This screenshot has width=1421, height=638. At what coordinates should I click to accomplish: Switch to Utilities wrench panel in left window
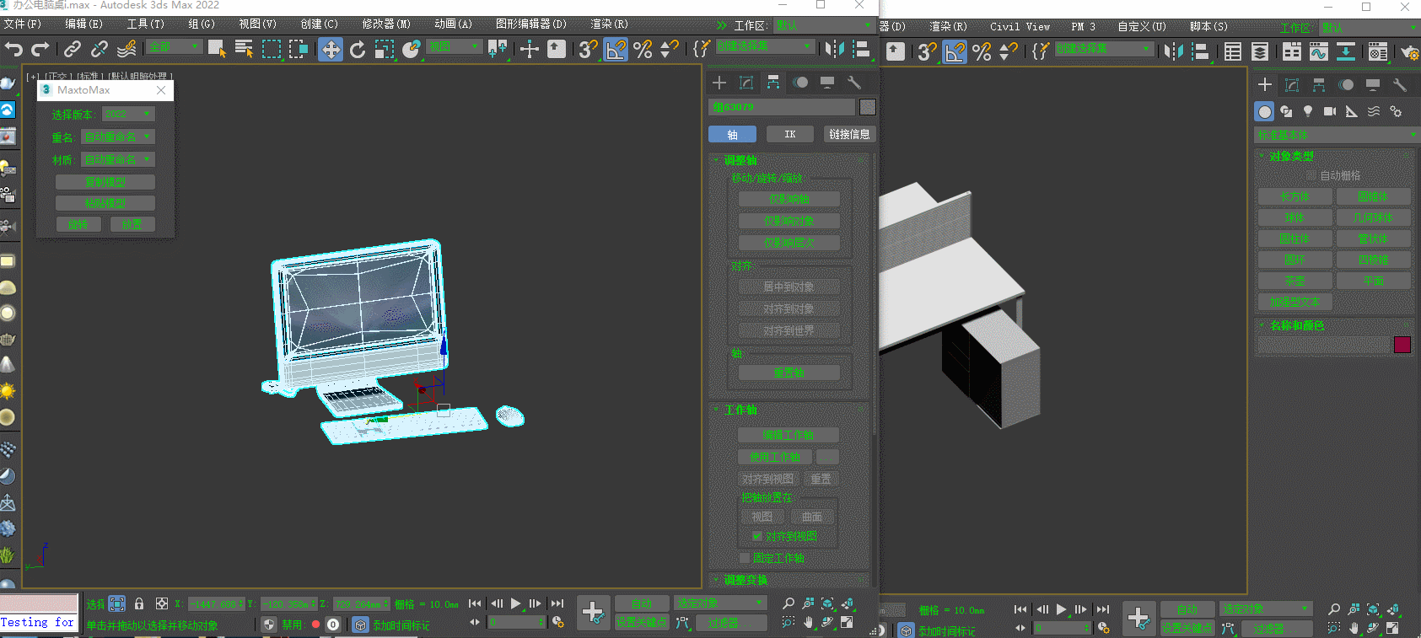[854, 83]
